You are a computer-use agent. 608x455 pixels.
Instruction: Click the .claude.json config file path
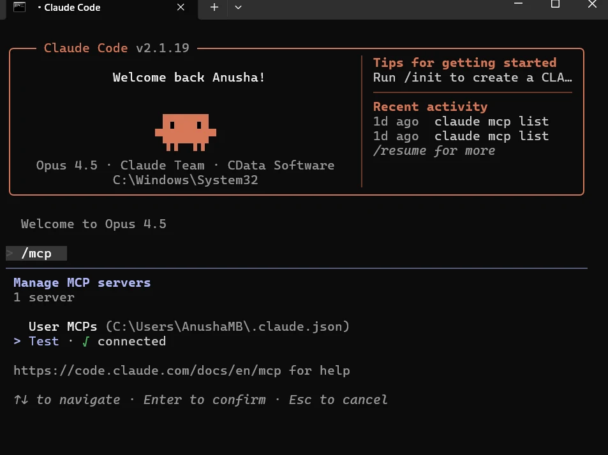point(228,326)
